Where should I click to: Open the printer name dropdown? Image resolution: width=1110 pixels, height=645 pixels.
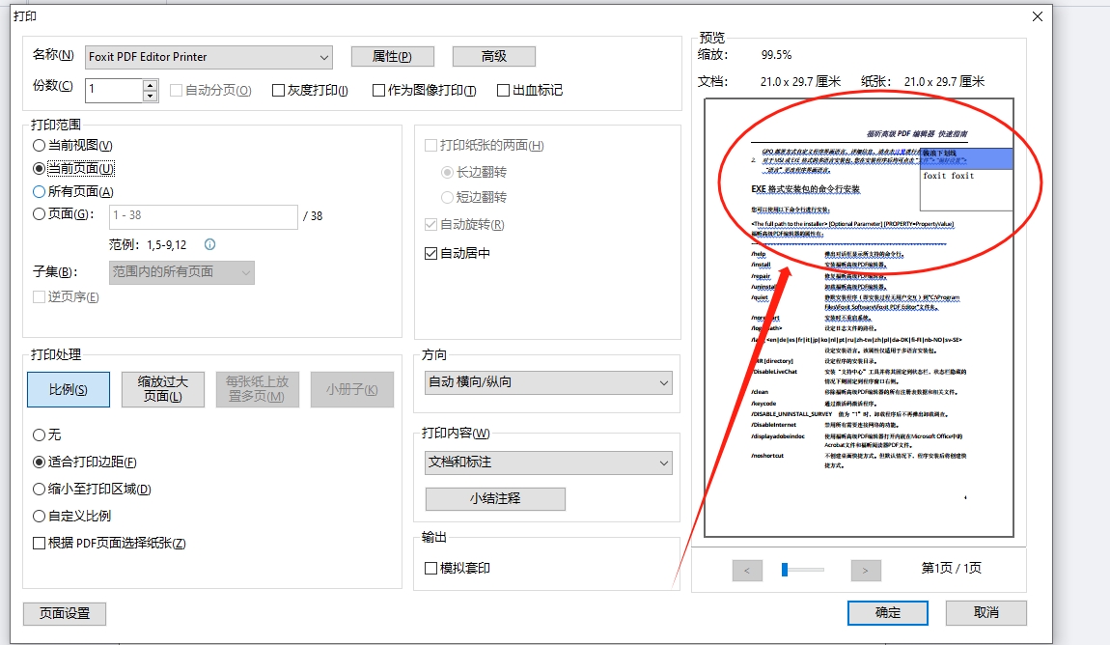pyautogui.click(x=208, y=57)
